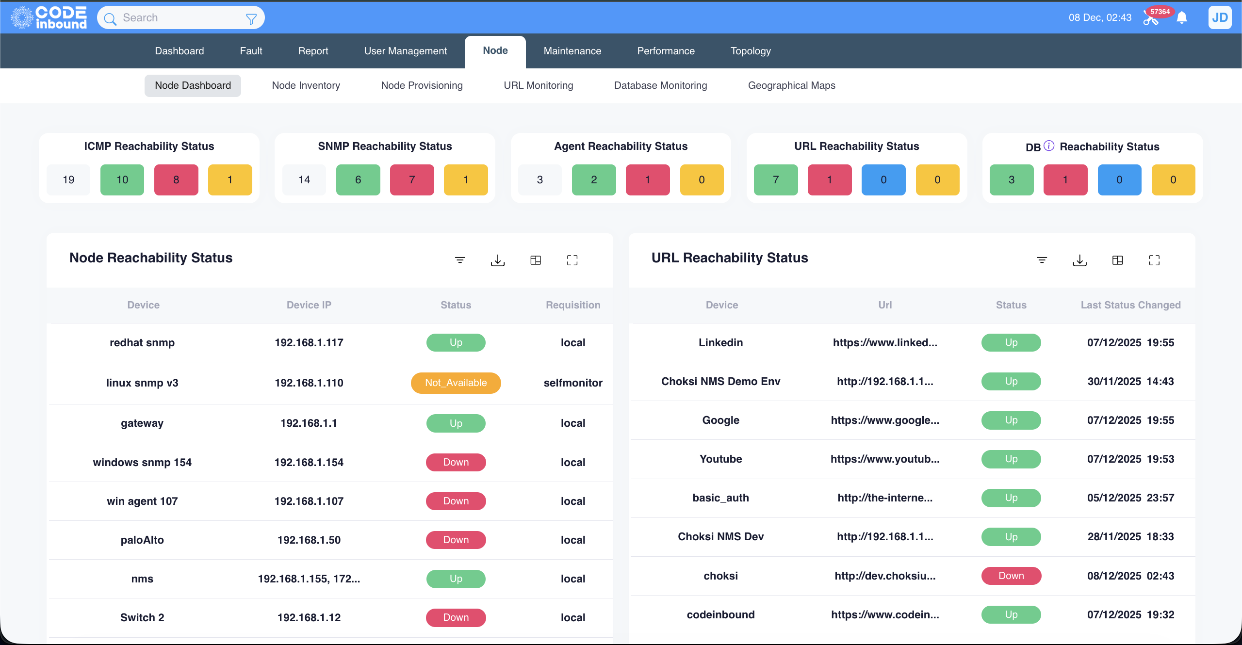Expand Node Reachability table to fullscreen

[x=572, y=260]
